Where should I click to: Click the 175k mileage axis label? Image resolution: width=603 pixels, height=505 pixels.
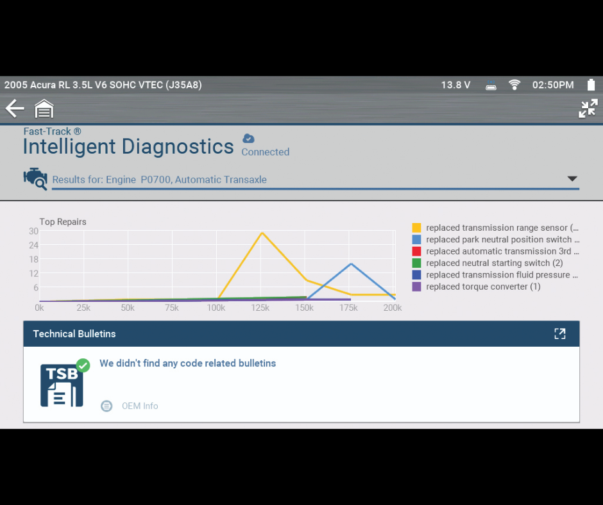pos(349,308)
